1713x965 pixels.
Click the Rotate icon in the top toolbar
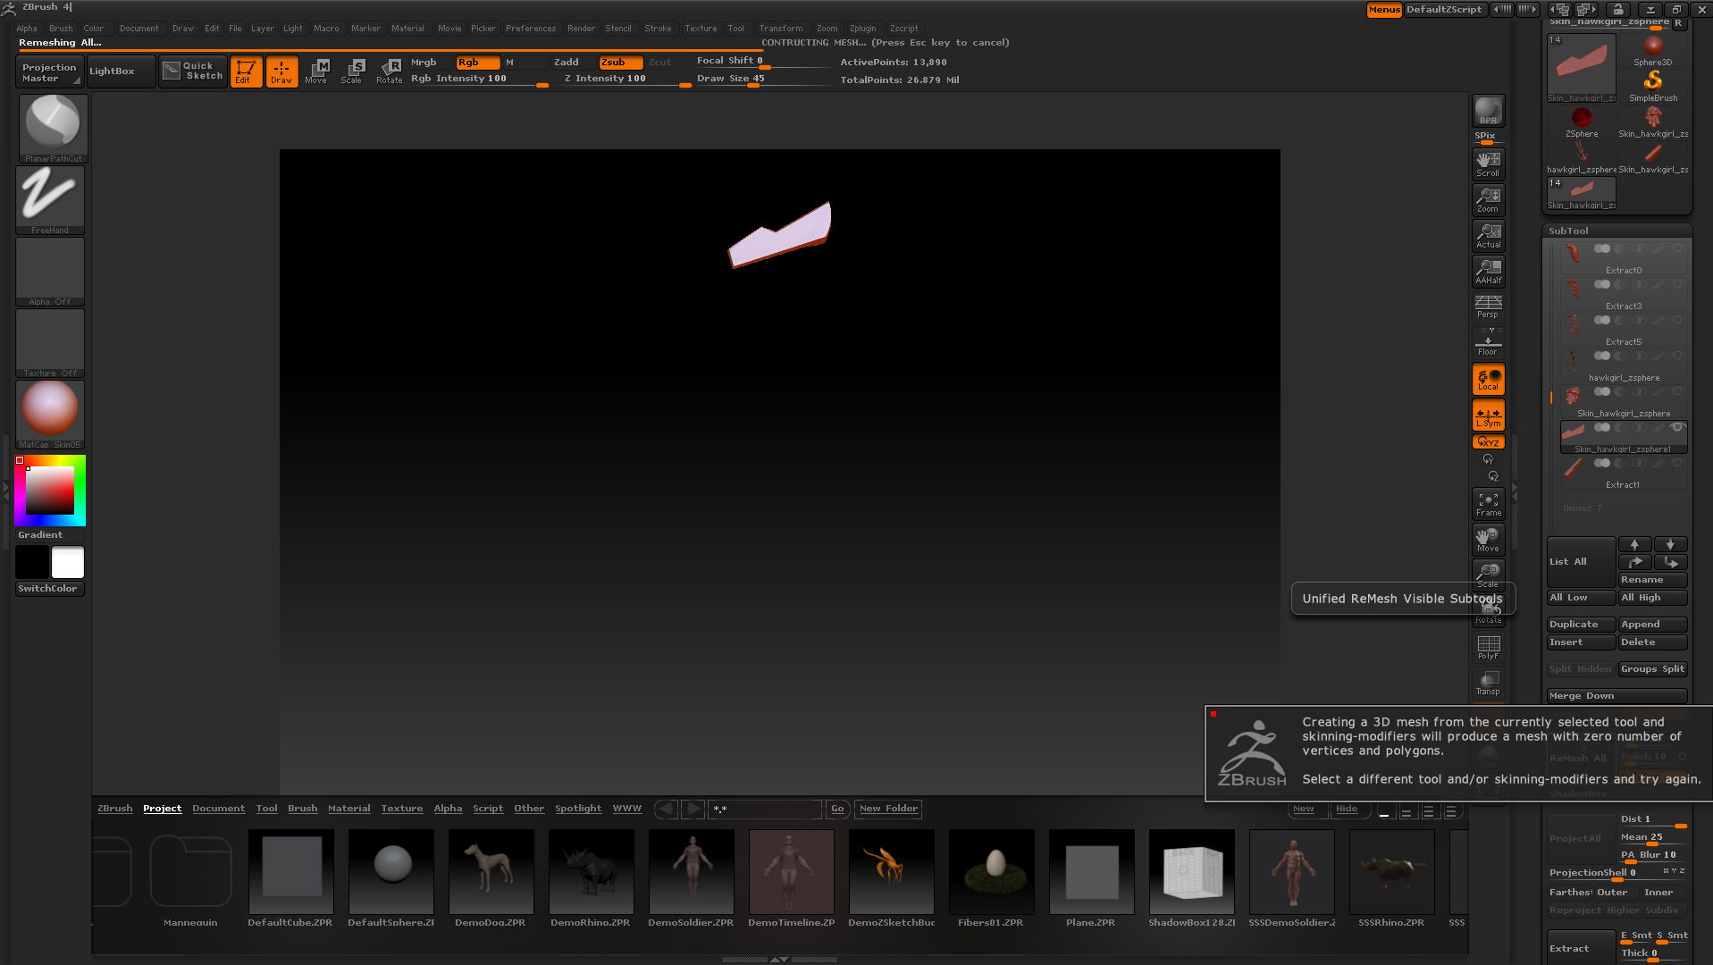pos(389,71)
